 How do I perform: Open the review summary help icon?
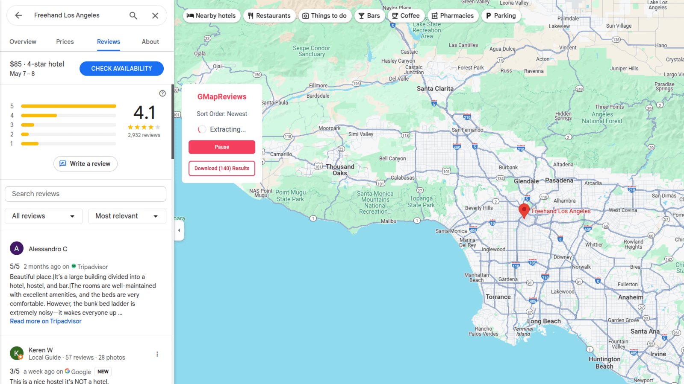coord(162,93)
